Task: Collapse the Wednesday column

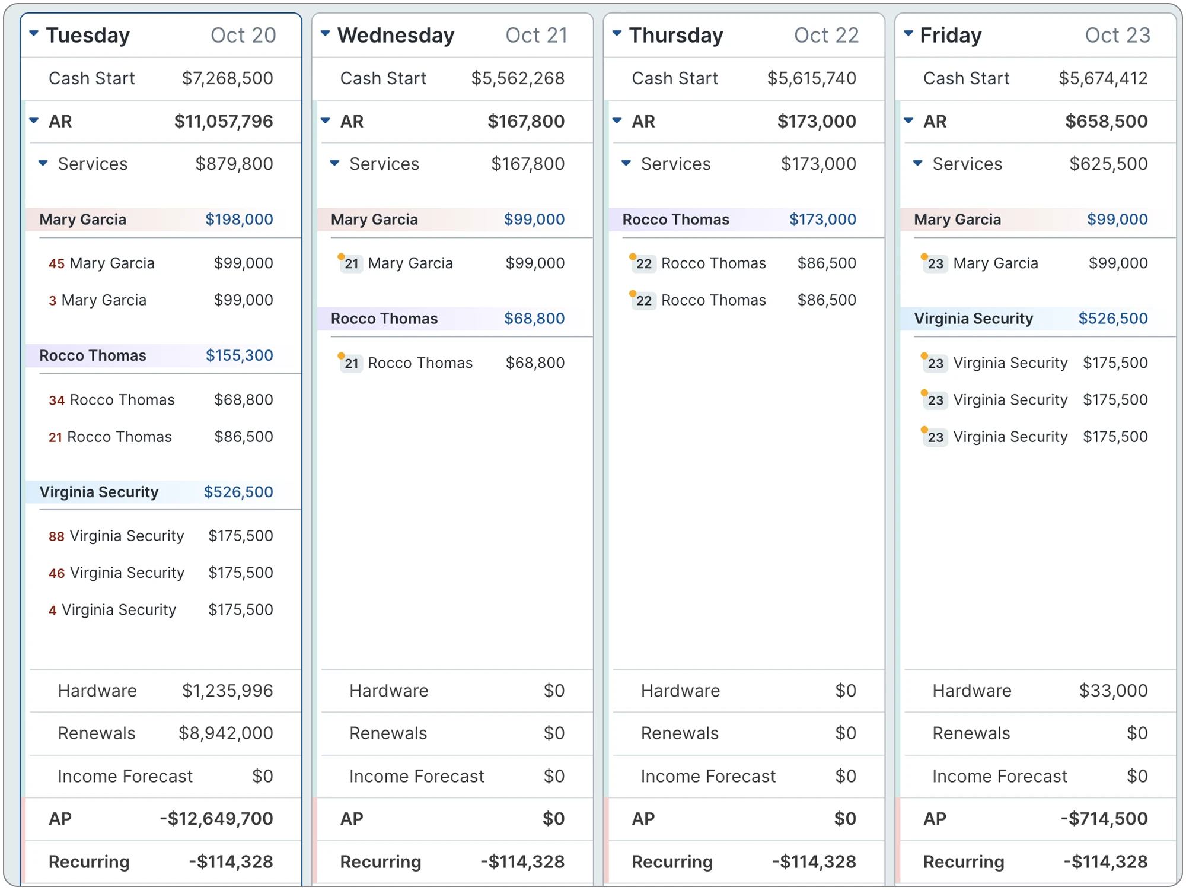Action: [x=326, y=33]
